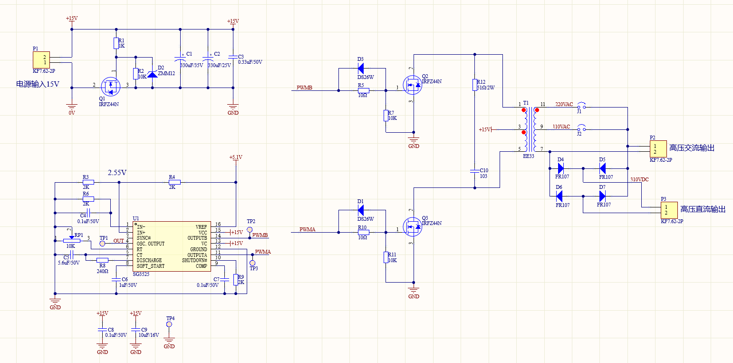Click resistor R1 1K

tap(116, 43)
